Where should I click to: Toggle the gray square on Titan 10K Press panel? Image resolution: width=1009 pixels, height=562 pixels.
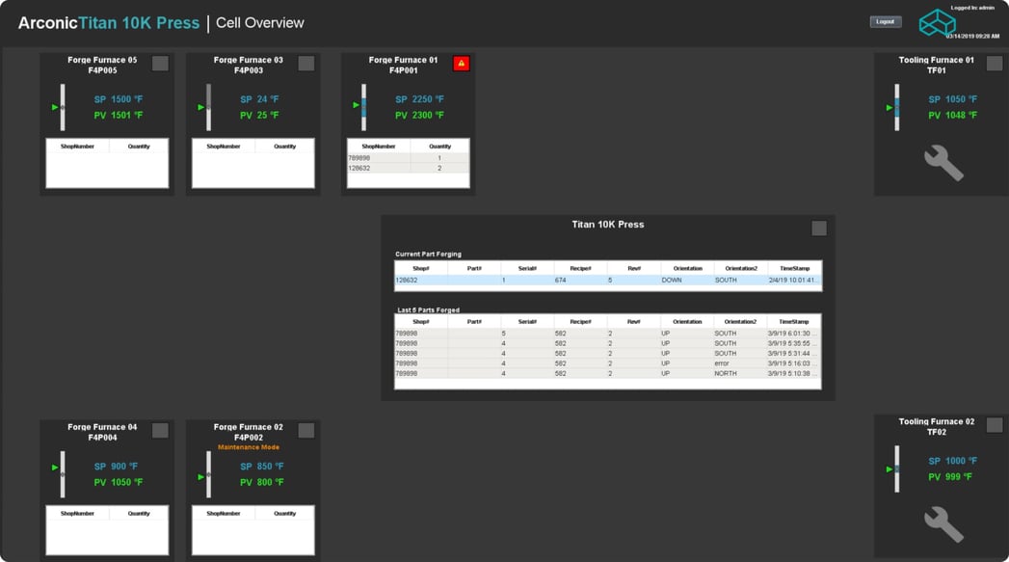click(819, 228)
